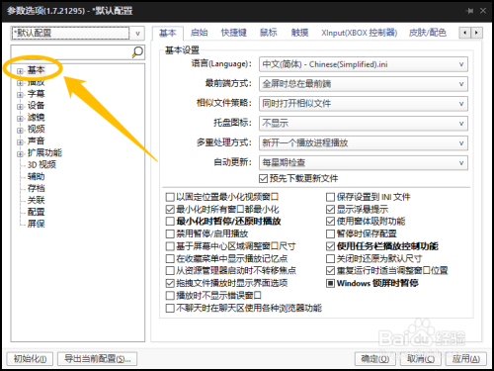
Task: Expand the 声音 tree node
Action: pyautogui.click(x=20, y=142)
